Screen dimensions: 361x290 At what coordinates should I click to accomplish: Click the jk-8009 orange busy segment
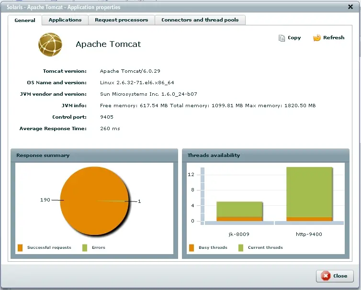(x=239, y=219)
